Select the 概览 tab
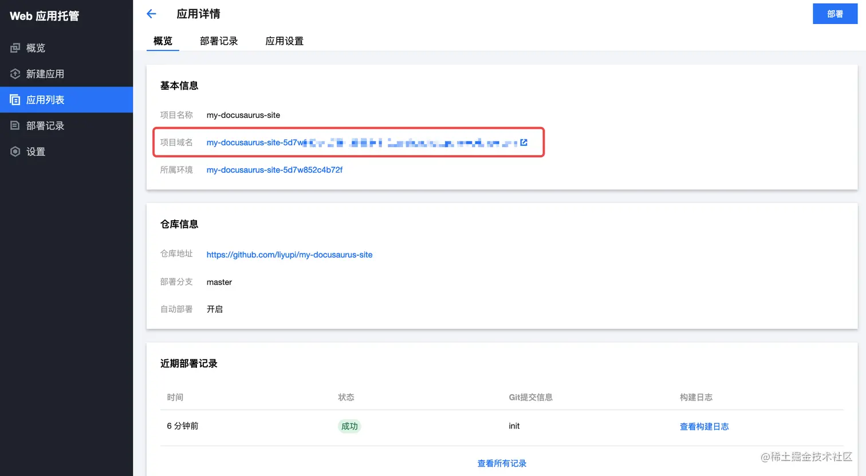 pyautogui.click(x=163, y=41)
